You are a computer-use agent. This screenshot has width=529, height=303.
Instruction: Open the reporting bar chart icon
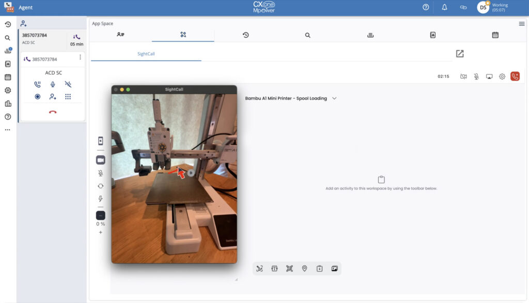(8, 103)
